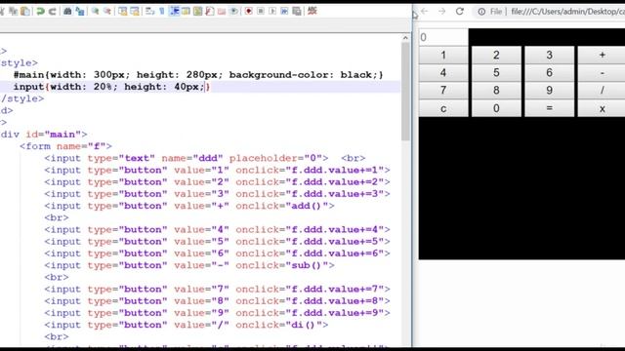This screenshot has height=351, width=625.
Task: Click calculator button 4
Action: [443, 73]
